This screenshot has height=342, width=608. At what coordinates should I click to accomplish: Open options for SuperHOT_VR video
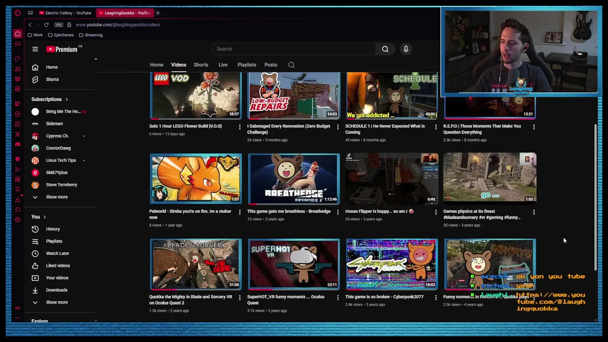338,297
